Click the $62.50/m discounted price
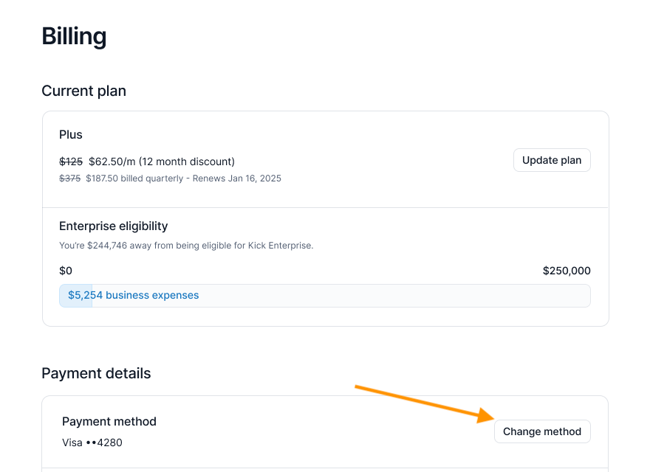 coord(112,162)
